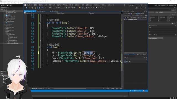Click the Open File folder icon in toolbar
Image resolution: width=177 pixels, height=99 pixels.
coord(35,8)
